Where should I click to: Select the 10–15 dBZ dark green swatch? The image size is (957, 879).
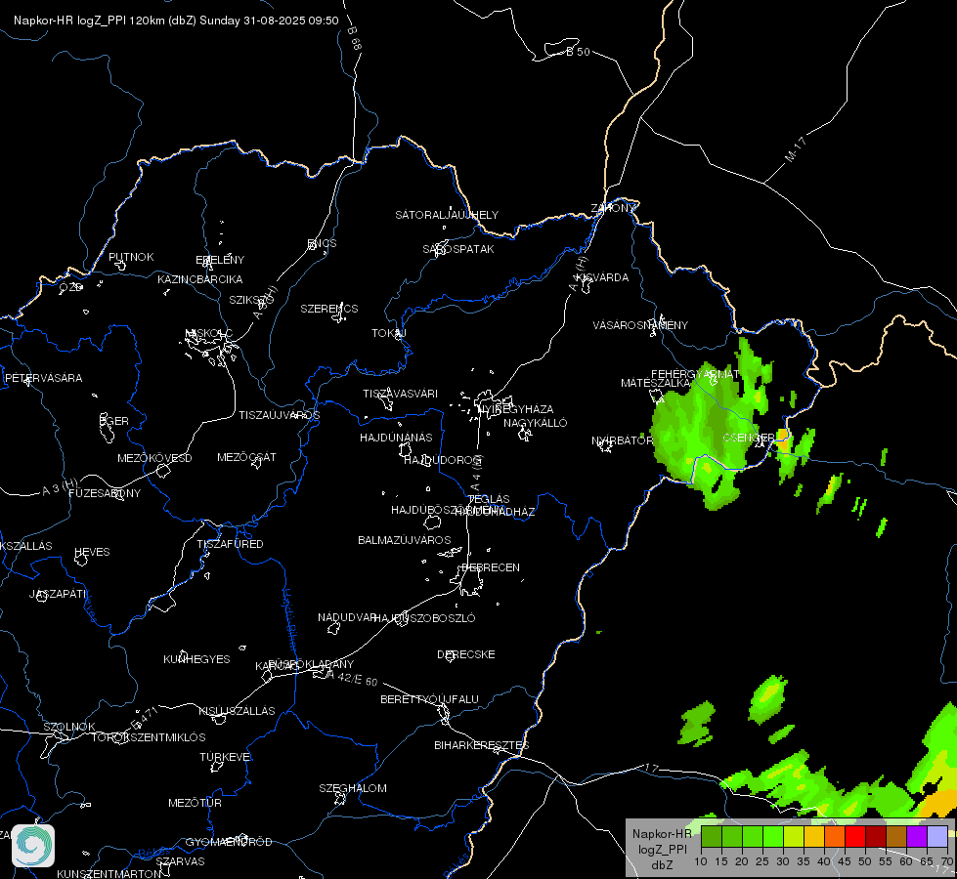click(711, 837)
